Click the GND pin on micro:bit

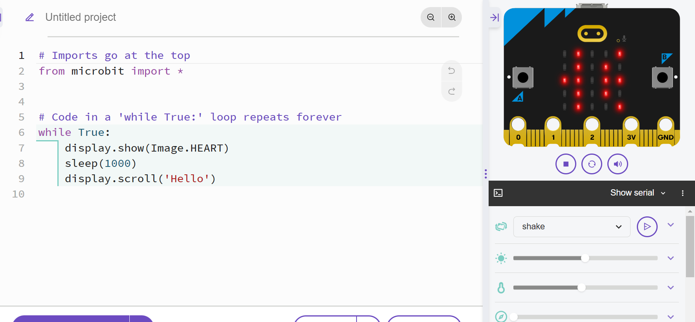[x=666, y=131]
